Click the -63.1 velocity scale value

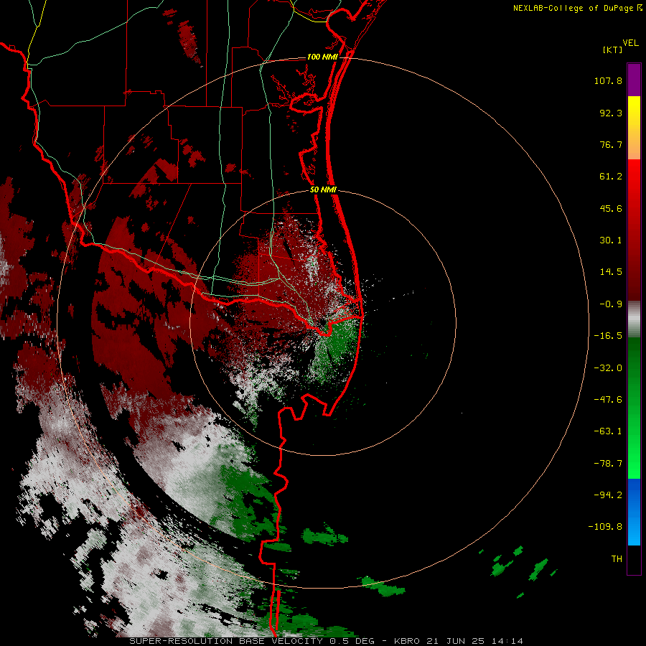[x=608, y=431]
